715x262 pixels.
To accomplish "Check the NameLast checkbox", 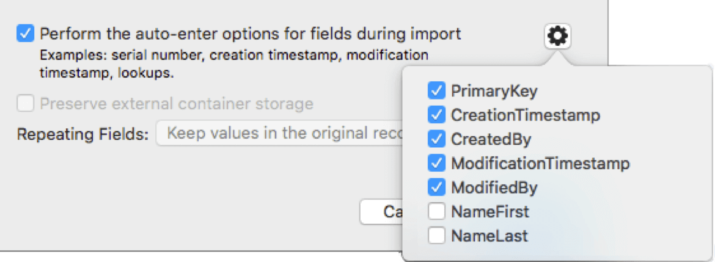I will tap(436, 236).
